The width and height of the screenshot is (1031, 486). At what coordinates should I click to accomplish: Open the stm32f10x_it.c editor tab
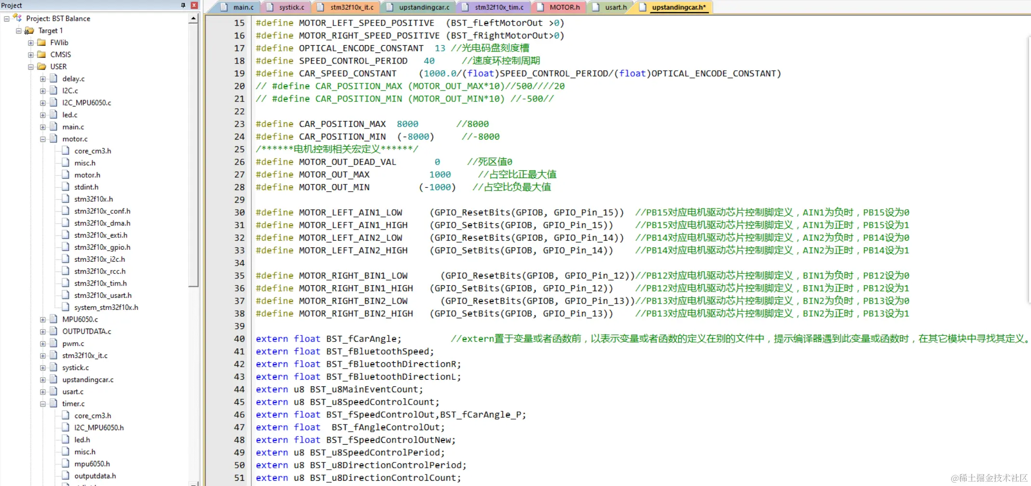coord(346,7)
